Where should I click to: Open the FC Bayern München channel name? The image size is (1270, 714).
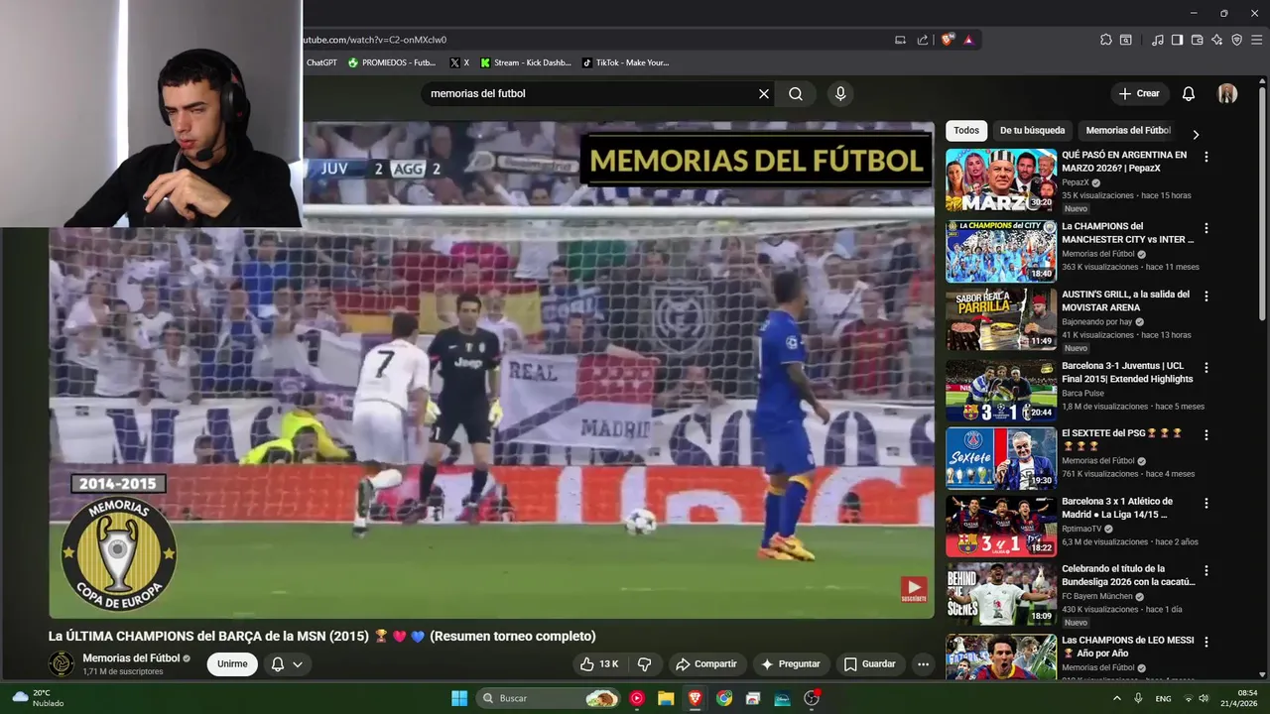1098,596
